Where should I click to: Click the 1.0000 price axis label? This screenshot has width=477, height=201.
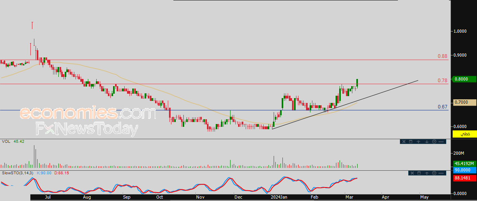(460, 31)
